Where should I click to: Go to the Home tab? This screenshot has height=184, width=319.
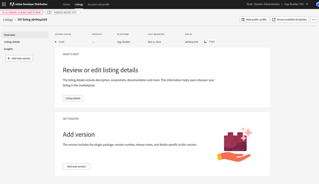(66, 4)
